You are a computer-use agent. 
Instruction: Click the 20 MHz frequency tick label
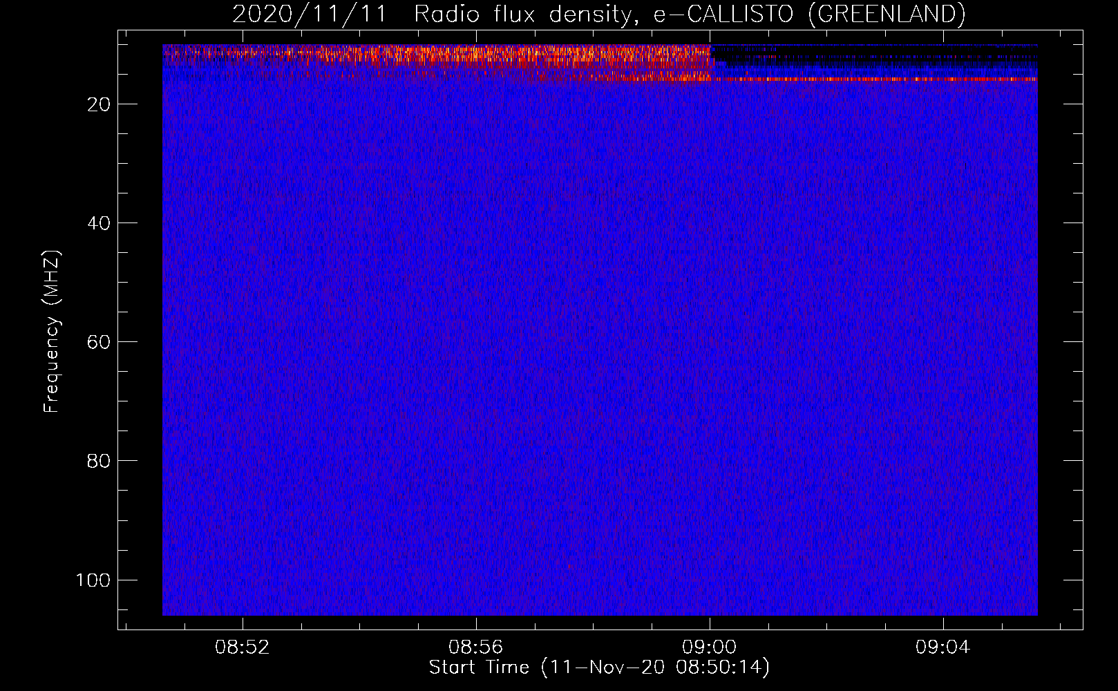coord(99,104)
